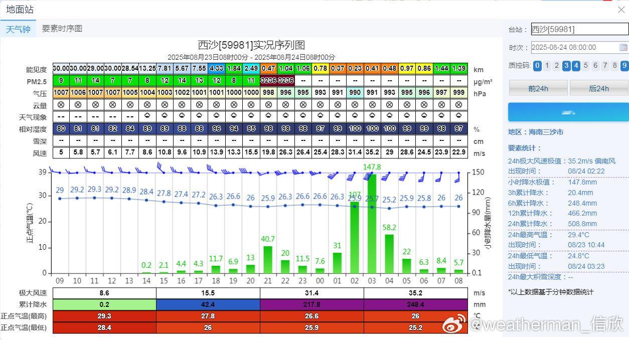Click the 要素统计： heading

point(525,148)
